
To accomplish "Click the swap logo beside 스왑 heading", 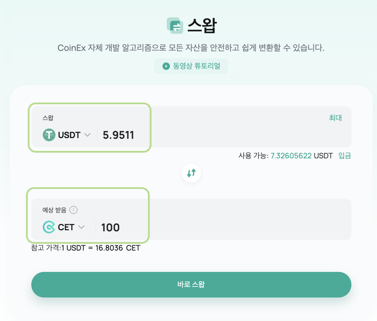I will tap(175, 26).
